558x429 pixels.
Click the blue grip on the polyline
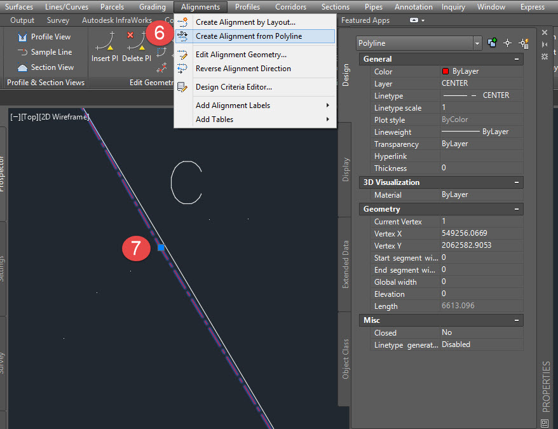click(161, 247)
